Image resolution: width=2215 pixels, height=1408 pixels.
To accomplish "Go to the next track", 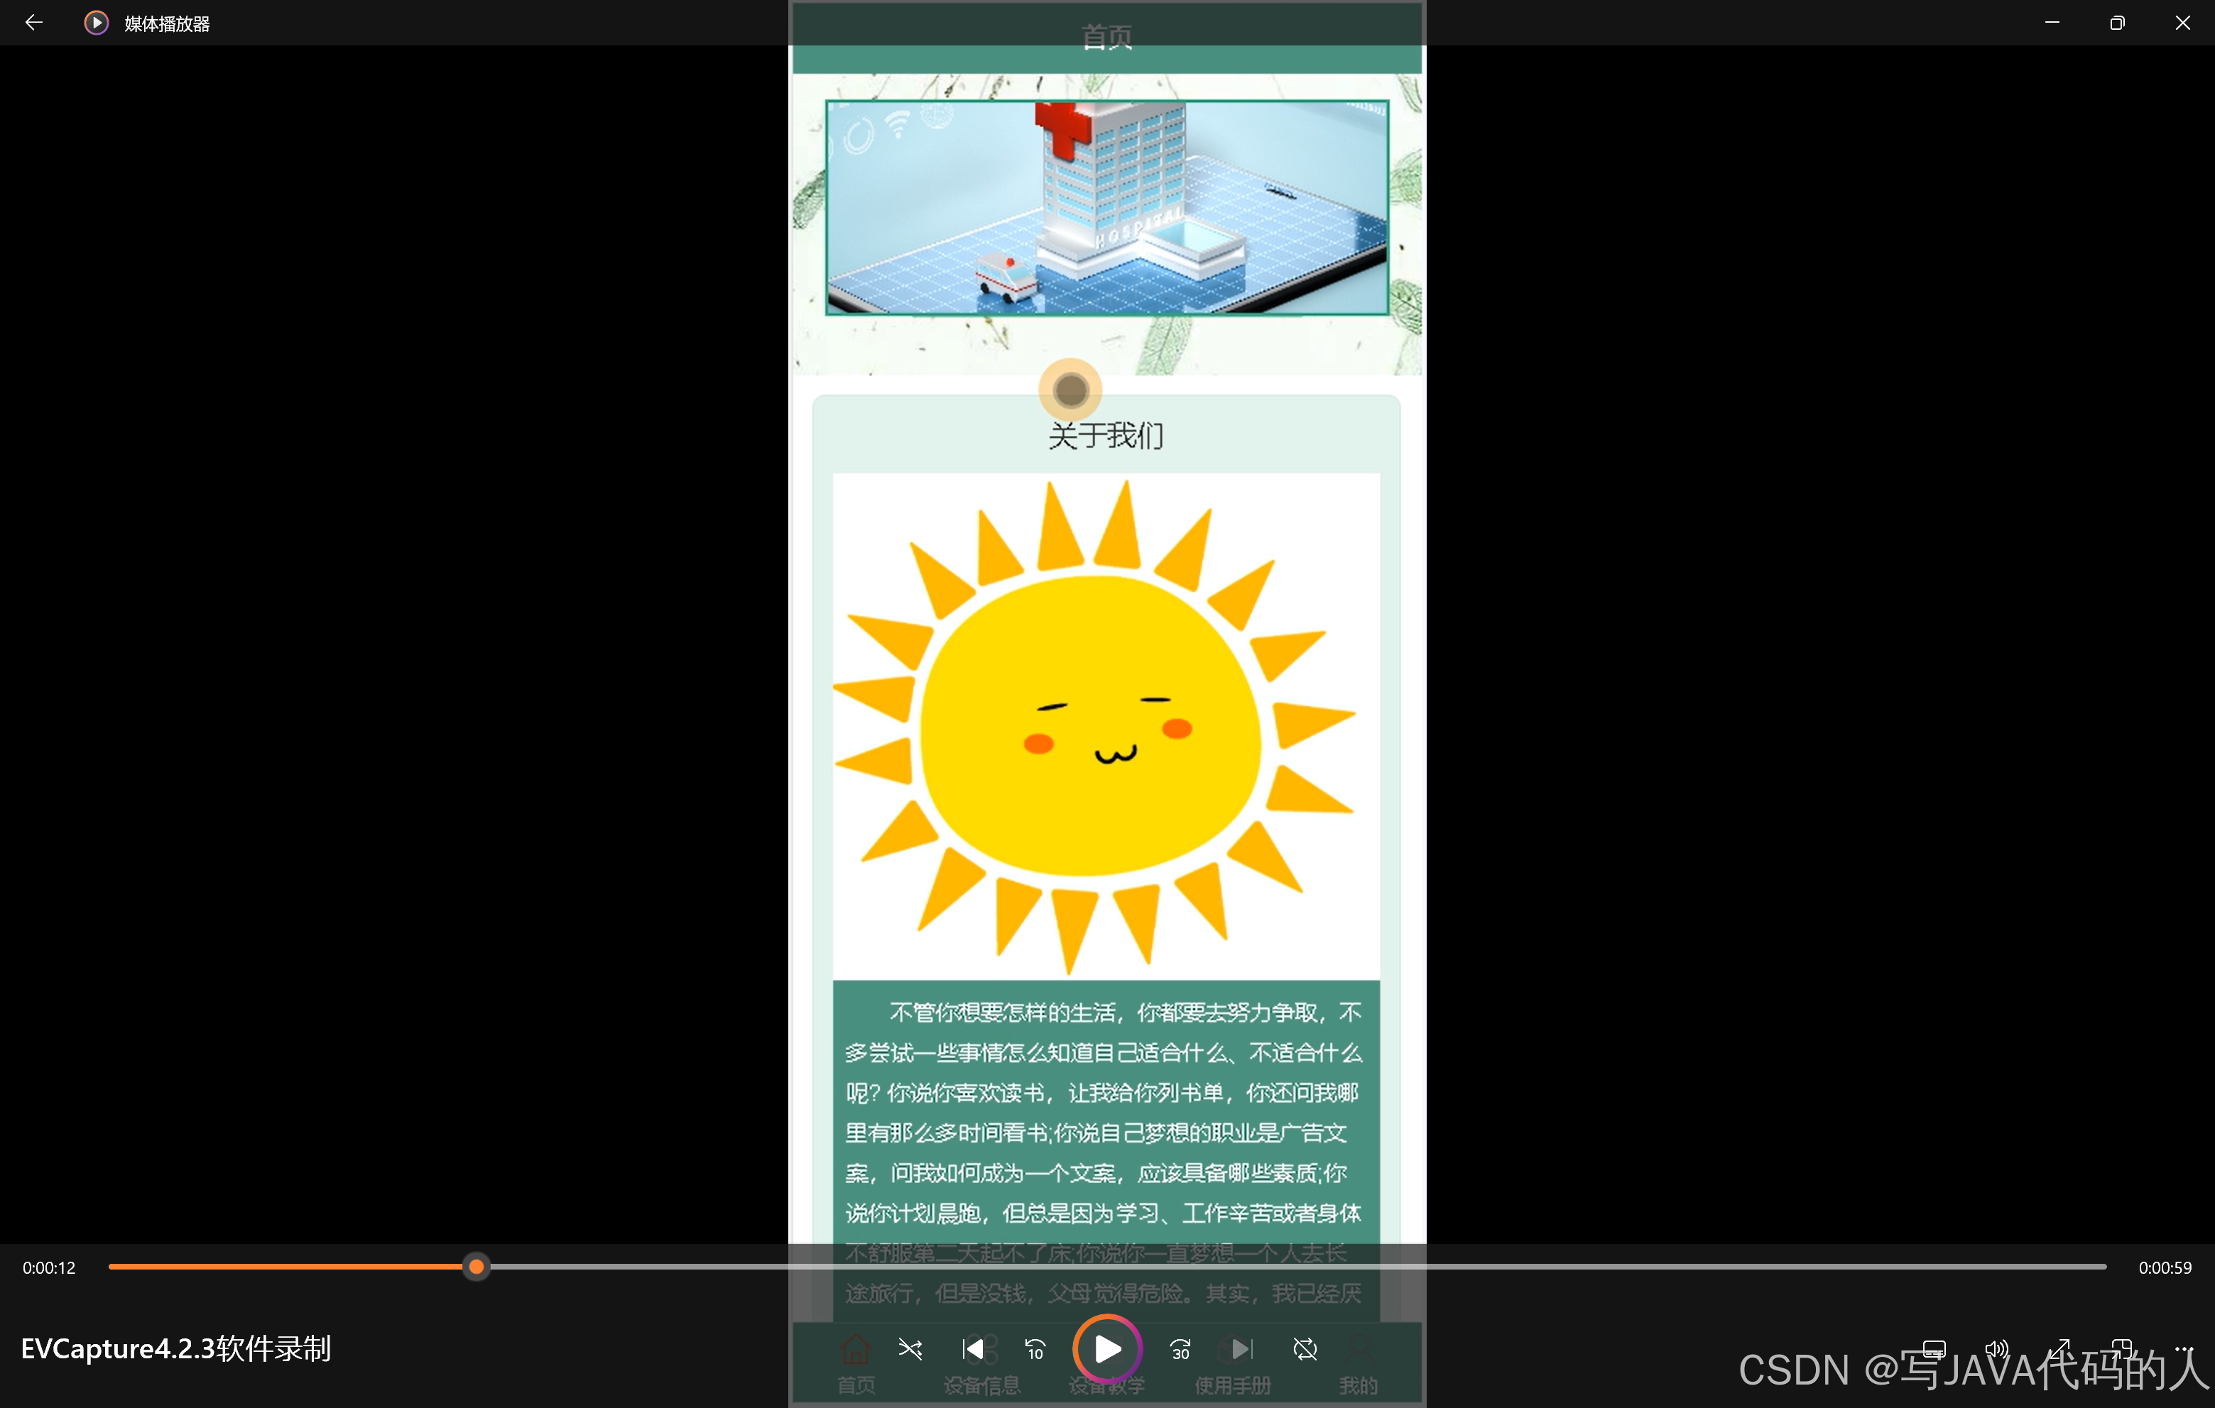I will coord(1242,1349).
